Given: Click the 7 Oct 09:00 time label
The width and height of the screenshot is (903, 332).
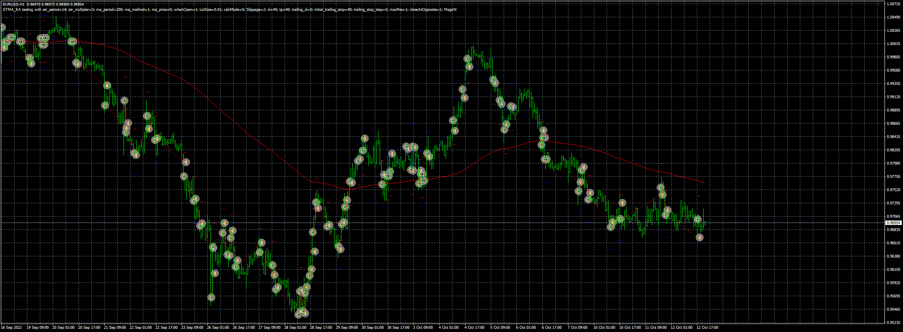Looking at the screenshot, I should (x=577, y=328).
